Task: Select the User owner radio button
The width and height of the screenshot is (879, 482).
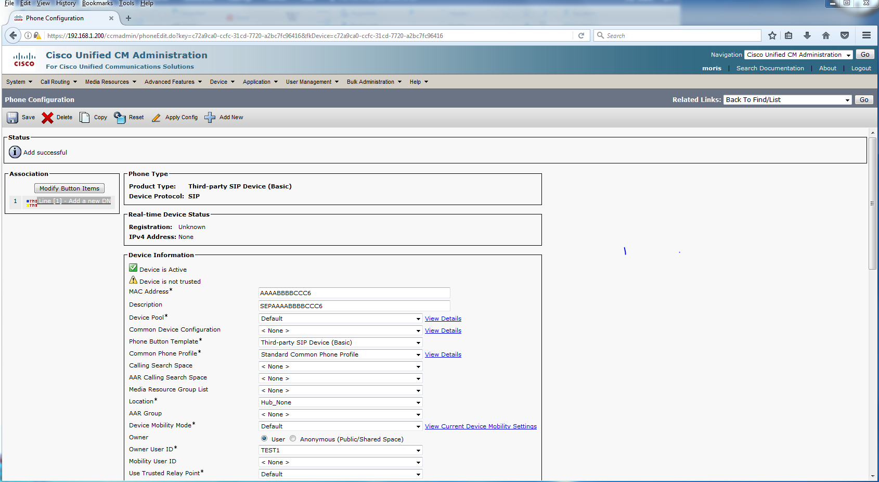Action: [264, 439]
